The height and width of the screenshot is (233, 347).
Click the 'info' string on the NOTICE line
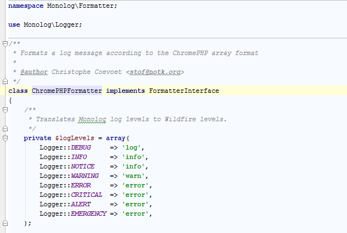pyautogui.click(x=133, y=166)
